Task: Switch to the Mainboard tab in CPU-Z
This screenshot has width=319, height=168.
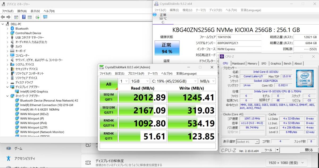Action: (x=238, y=64)
